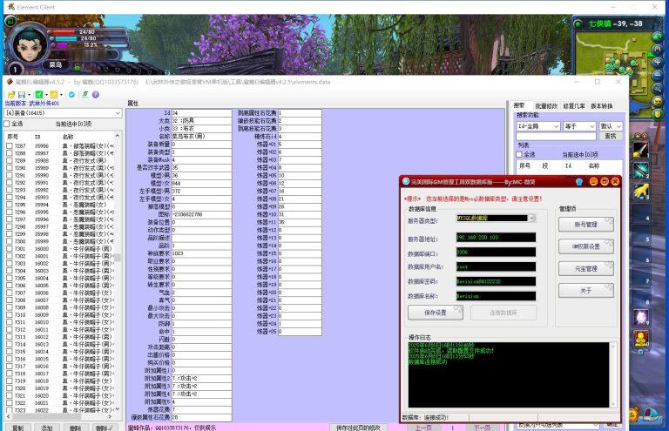Viewport: 669px width, 431px height.
Task: Click operation log vertical scrollbar
Action: (x=613, y=375)
